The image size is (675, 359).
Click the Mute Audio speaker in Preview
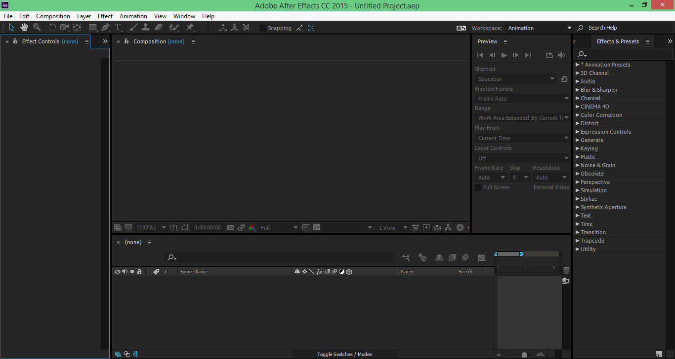click(561, 55)
